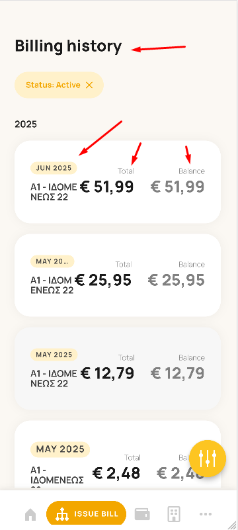Click the 2025 year section label
This screenshot has height=530, width=238.
point(26,124)
